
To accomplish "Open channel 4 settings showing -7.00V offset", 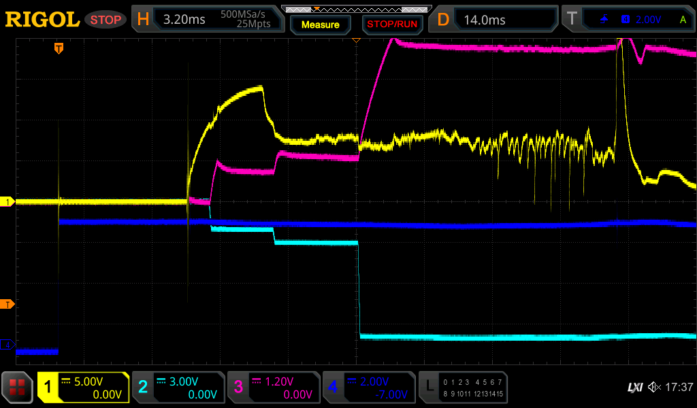I will tap(369, 388).
